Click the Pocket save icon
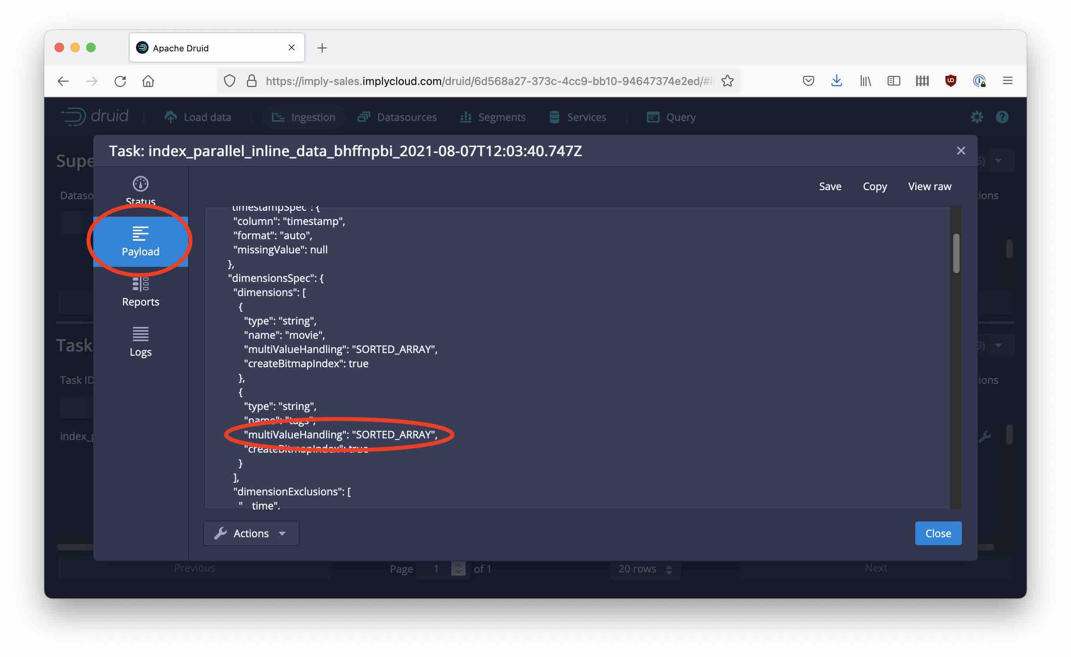 tap(808, 81)
